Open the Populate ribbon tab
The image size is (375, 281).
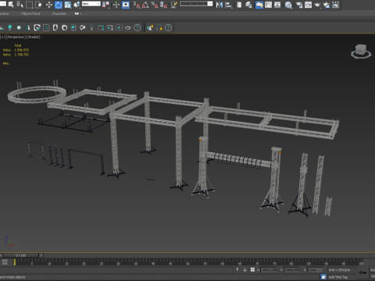coord(59,13)
